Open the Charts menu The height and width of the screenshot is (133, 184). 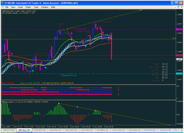[x=28, y=7]
